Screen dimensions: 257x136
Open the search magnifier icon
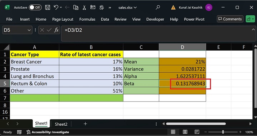158,7
